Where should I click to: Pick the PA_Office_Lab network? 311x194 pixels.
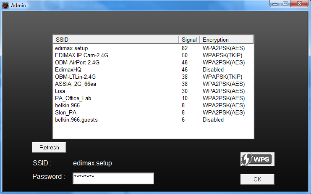point(153,98)
